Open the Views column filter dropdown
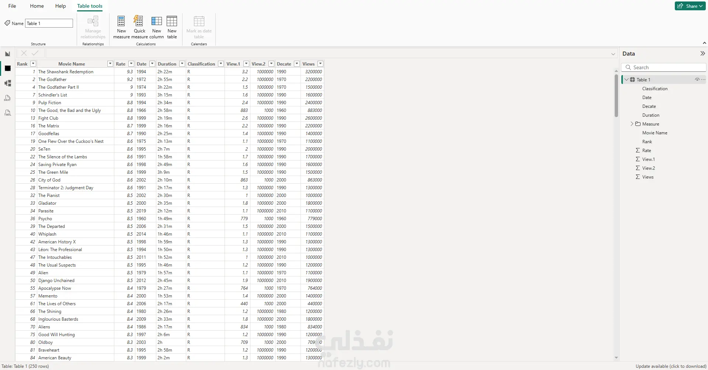The width and height of the screenshot is (708, 370). click(320, 64)
